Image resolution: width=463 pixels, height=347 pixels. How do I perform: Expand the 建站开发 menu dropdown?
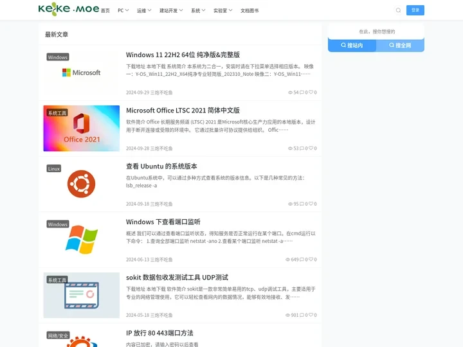click(171, 11)
